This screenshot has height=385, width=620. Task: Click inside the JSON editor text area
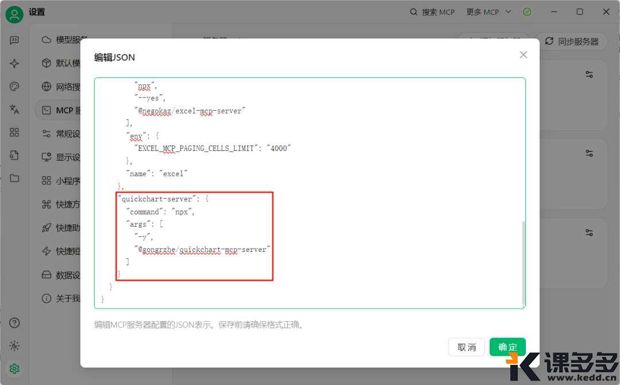(x=309, y=193)
